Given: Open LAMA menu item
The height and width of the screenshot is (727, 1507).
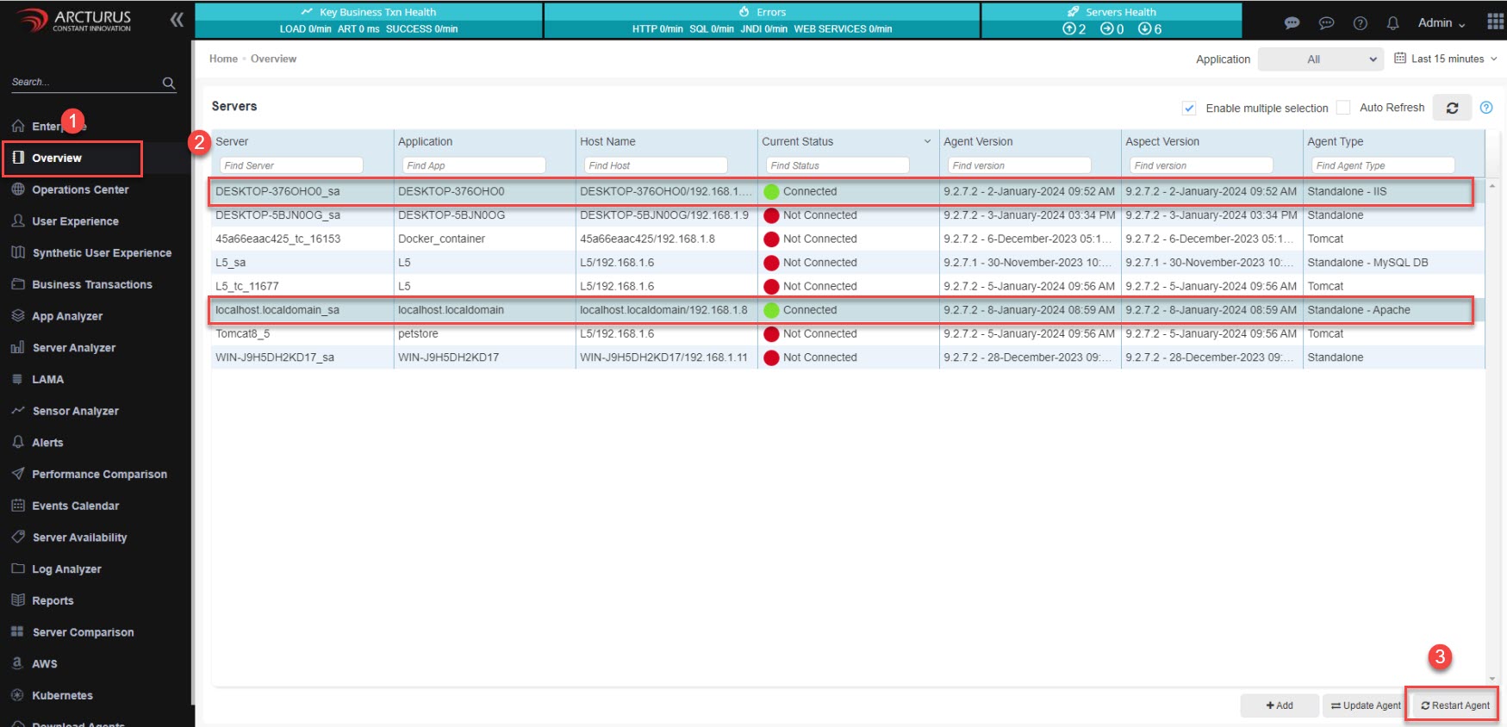Looking at the screenshot, I should (48, 379).
